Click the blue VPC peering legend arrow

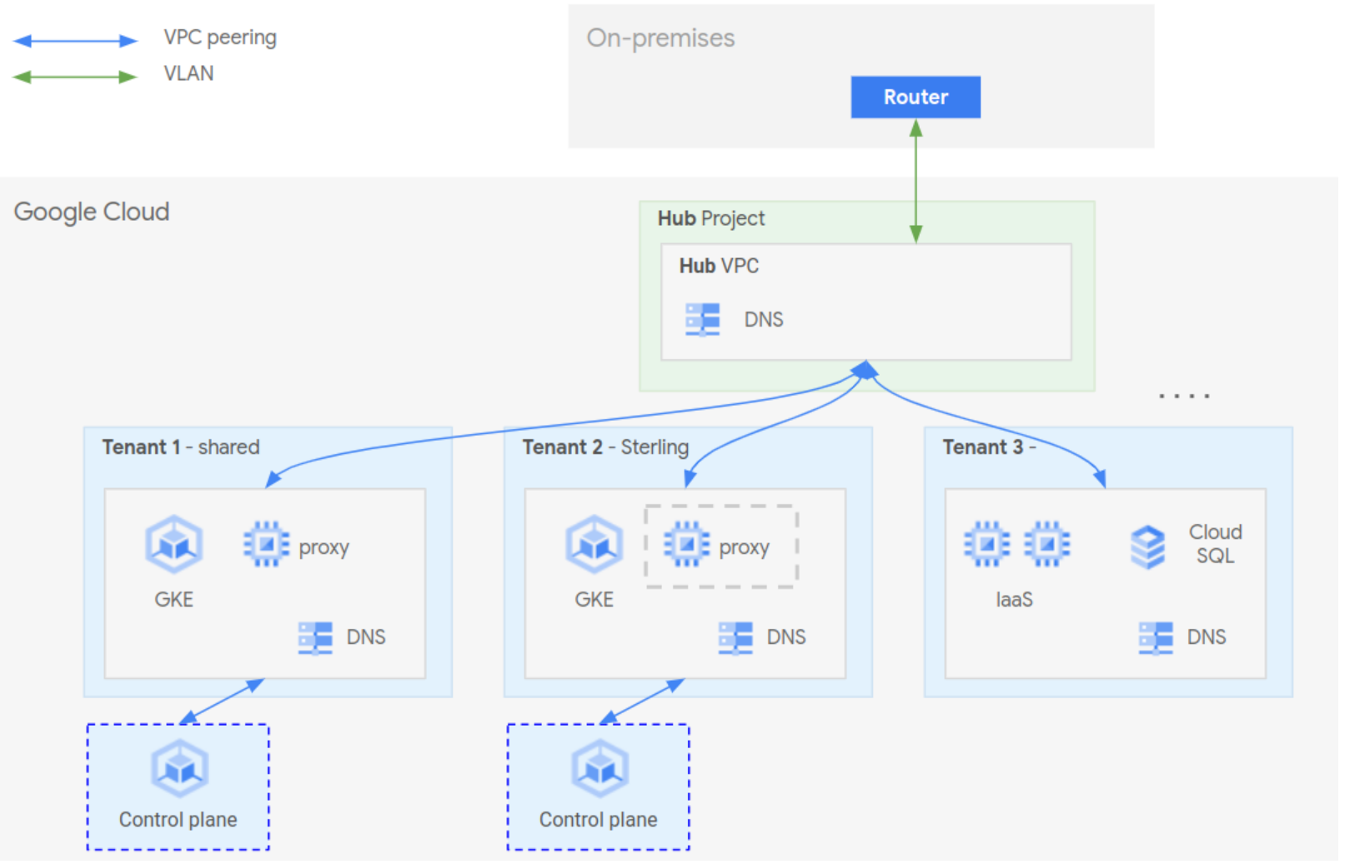[75, 41]
